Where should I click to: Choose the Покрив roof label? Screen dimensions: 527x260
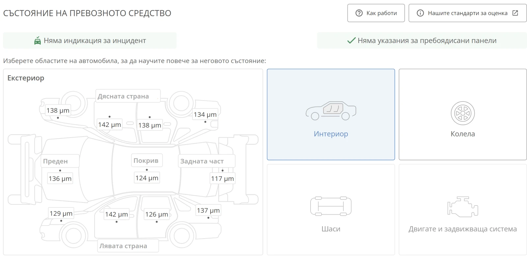[146, 160]
